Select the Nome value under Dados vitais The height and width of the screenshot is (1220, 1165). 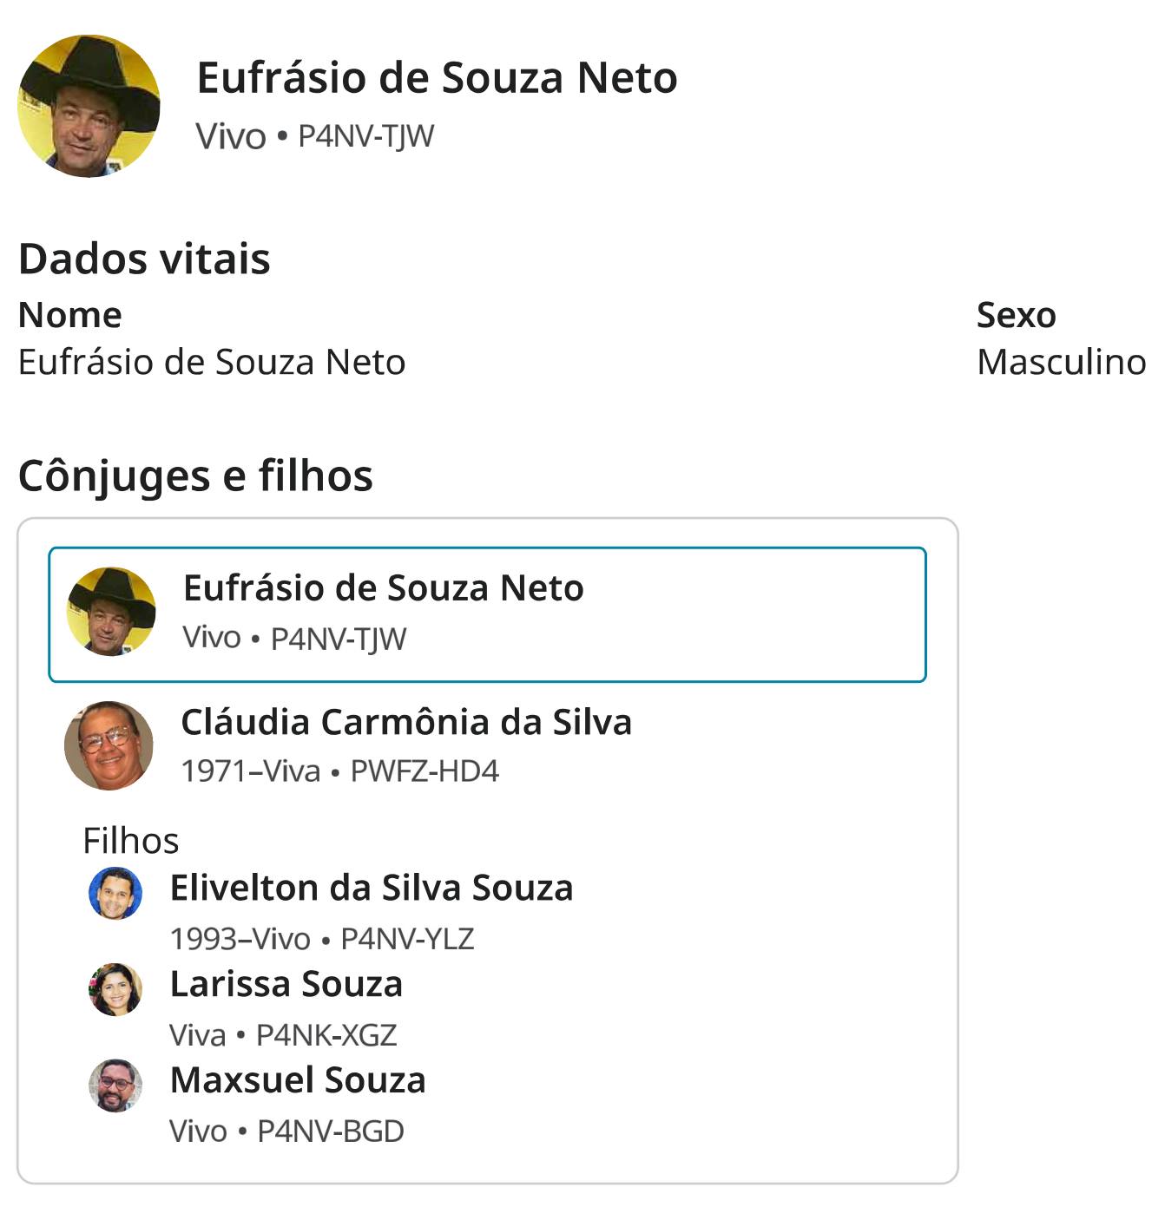tap(212, 362)
